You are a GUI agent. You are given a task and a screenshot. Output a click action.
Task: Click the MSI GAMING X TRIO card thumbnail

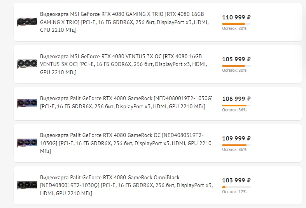pos(27,22)
